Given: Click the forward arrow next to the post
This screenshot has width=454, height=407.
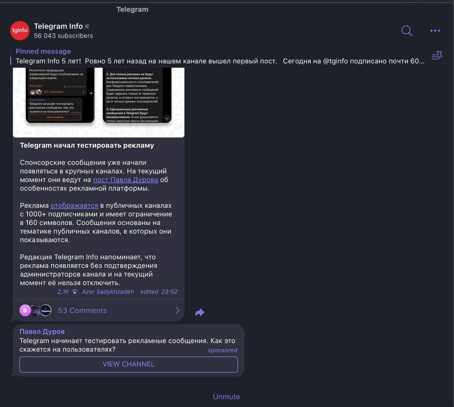Looking at the screenshot, I should (x=200, y=313).
